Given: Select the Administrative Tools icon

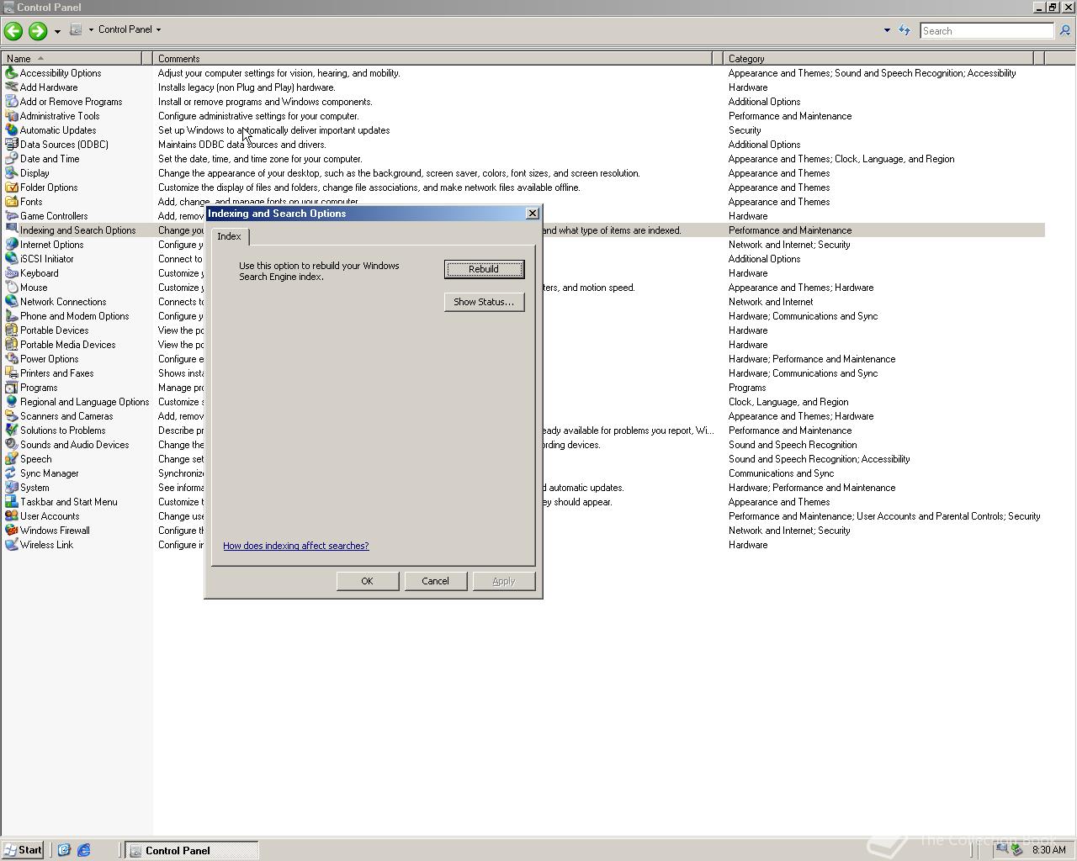Looking at the screenshot, I should point(12,116).
